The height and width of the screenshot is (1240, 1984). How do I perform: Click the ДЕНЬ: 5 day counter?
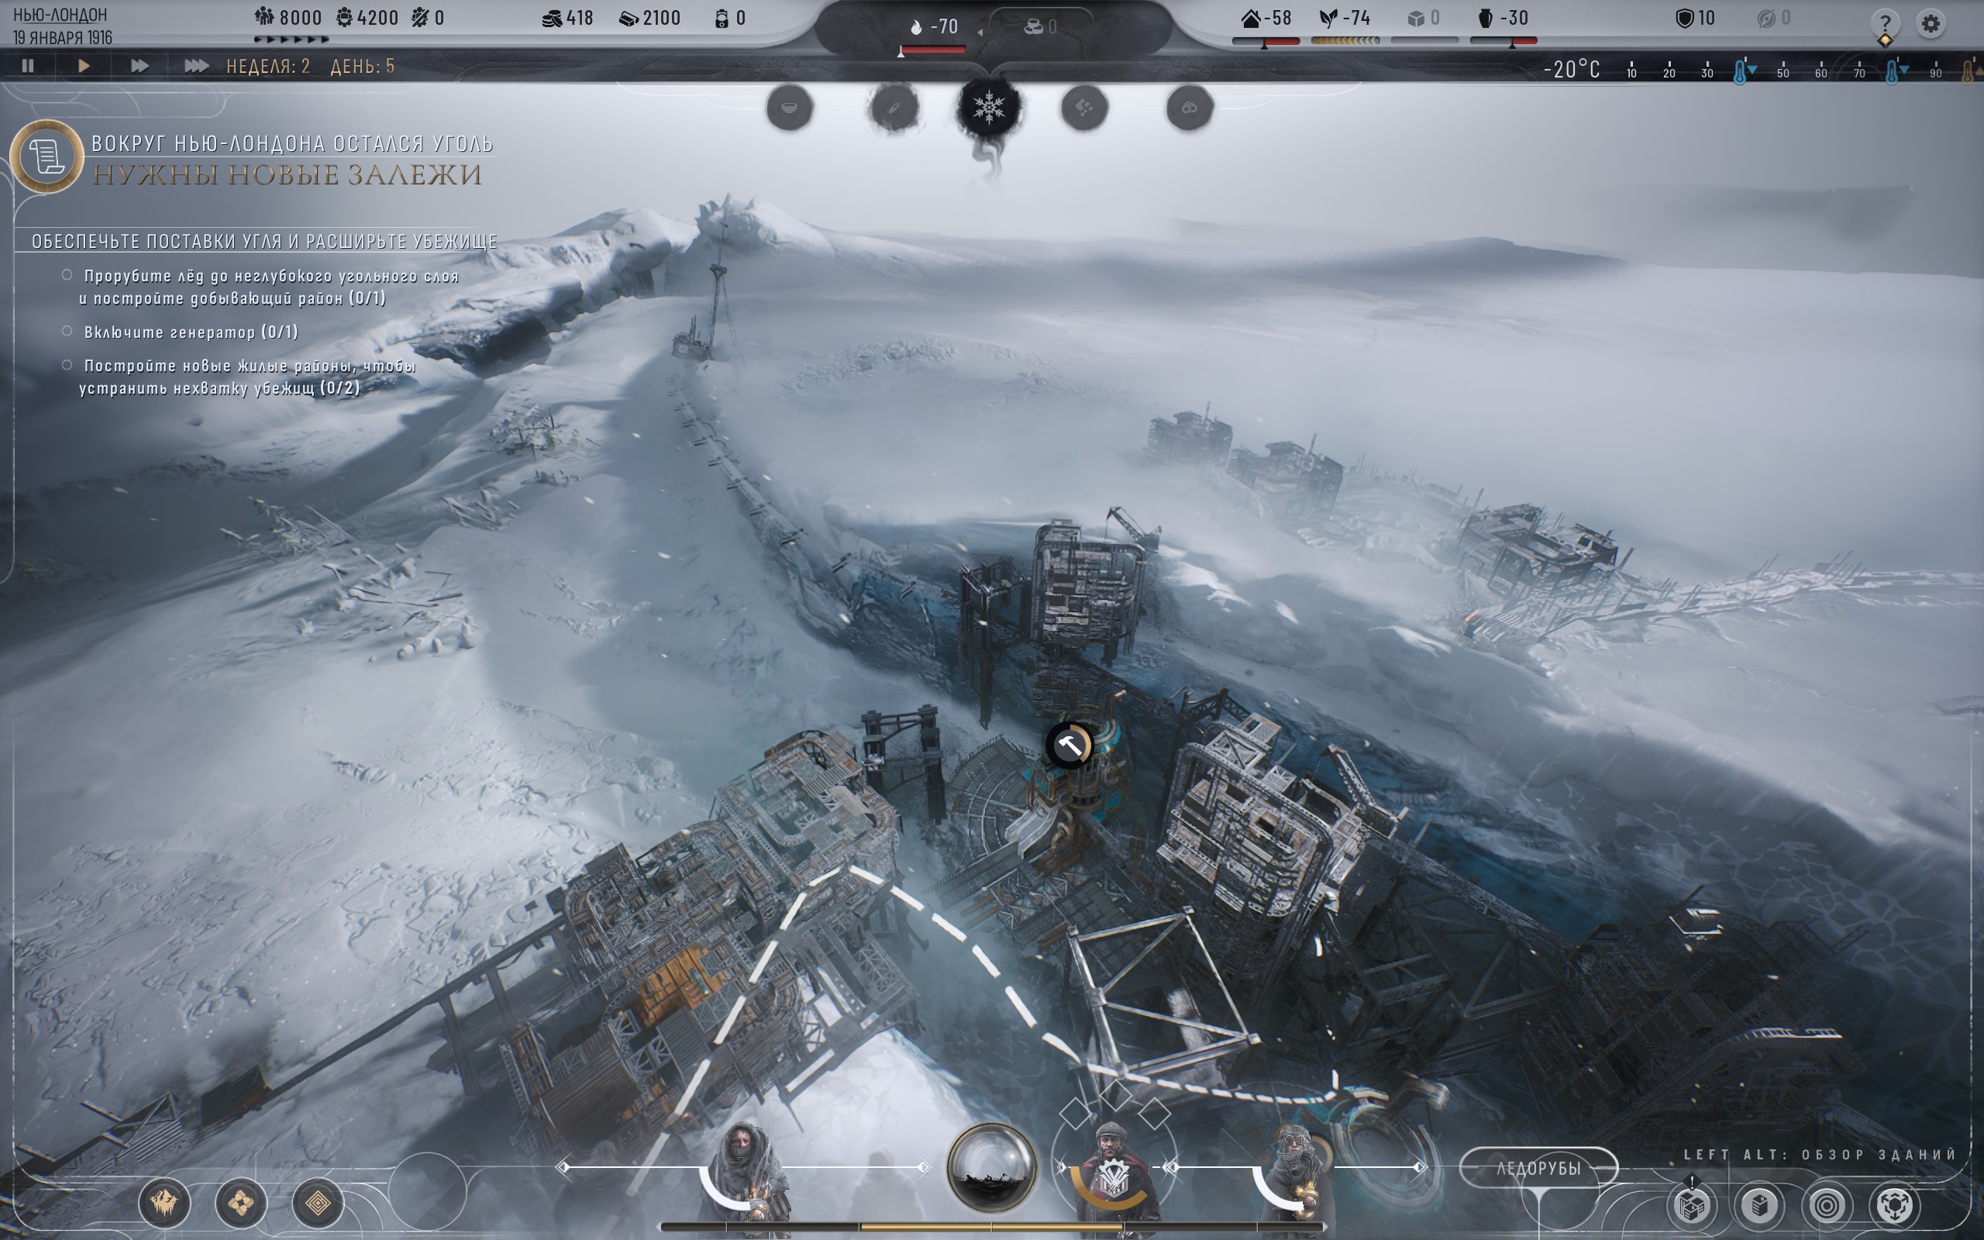[363, 66]
